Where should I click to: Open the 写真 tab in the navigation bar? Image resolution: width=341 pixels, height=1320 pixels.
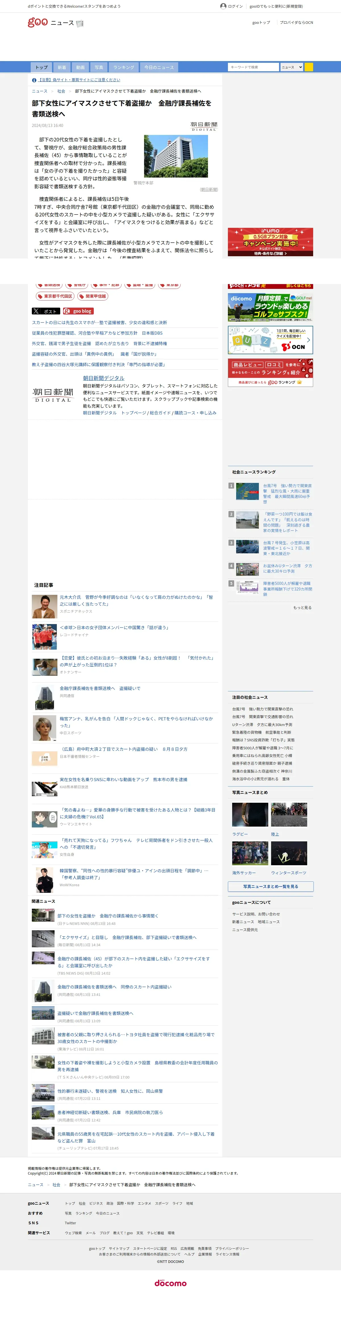[x=98, y=67]
